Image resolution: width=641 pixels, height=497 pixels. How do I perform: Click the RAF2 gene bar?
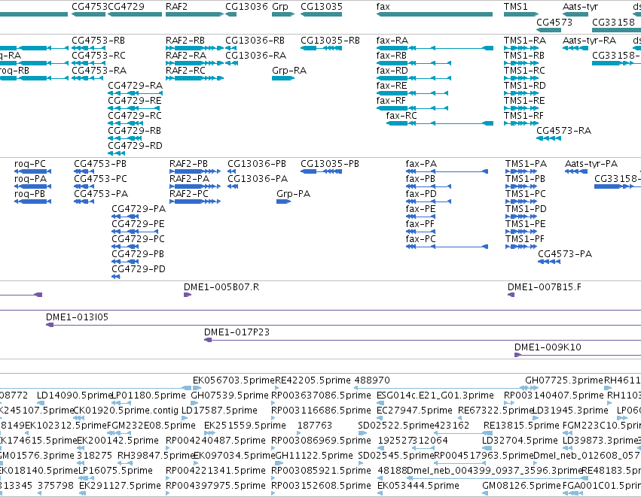[x=194, y=14]
